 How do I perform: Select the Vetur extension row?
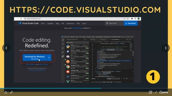77,81
